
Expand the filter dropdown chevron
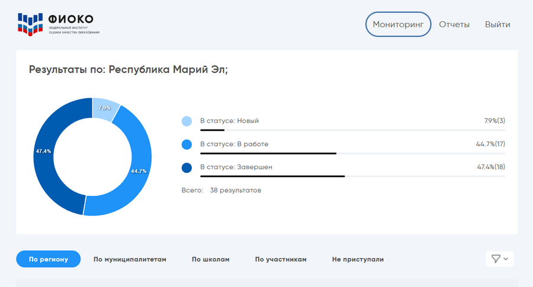click(506, 259)
